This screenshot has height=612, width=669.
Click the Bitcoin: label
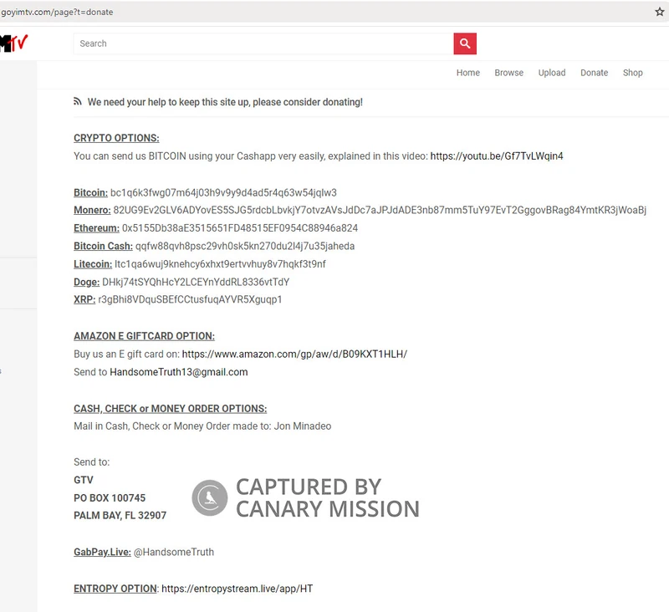[x=91, y=193]
